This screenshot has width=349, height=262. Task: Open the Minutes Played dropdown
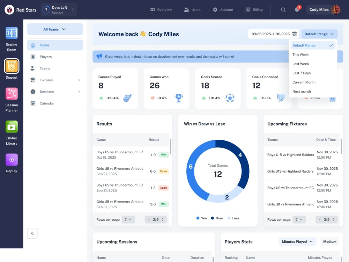(298, 241)
